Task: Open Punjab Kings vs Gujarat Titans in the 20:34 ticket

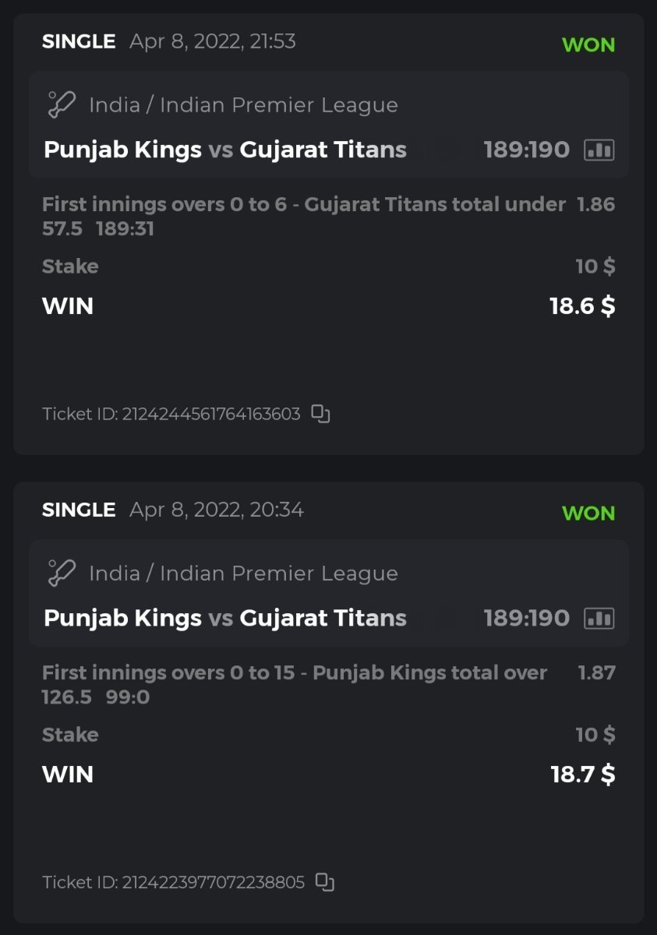Action: click(225, 618)
